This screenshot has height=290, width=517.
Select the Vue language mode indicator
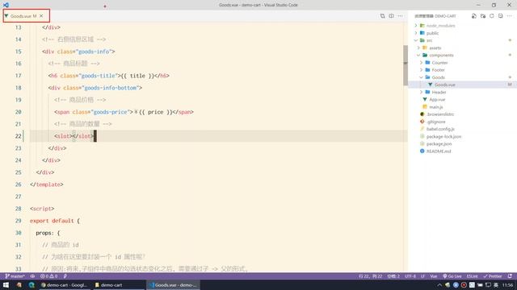coord(434,276)
